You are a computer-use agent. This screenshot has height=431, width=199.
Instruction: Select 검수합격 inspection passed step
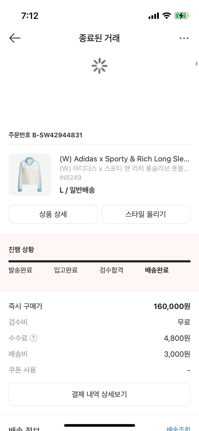111,270
